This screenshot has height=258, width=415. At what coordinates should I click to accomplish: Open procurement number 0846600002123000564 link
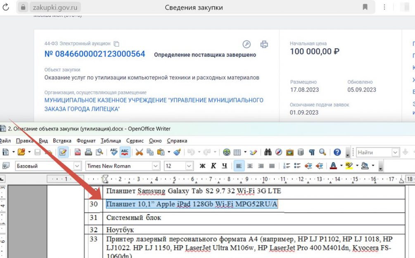(95, 54)
